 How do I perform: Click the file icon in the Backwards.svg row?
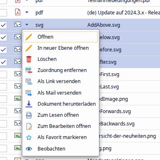pyautogui.click(x=18, y=123)
